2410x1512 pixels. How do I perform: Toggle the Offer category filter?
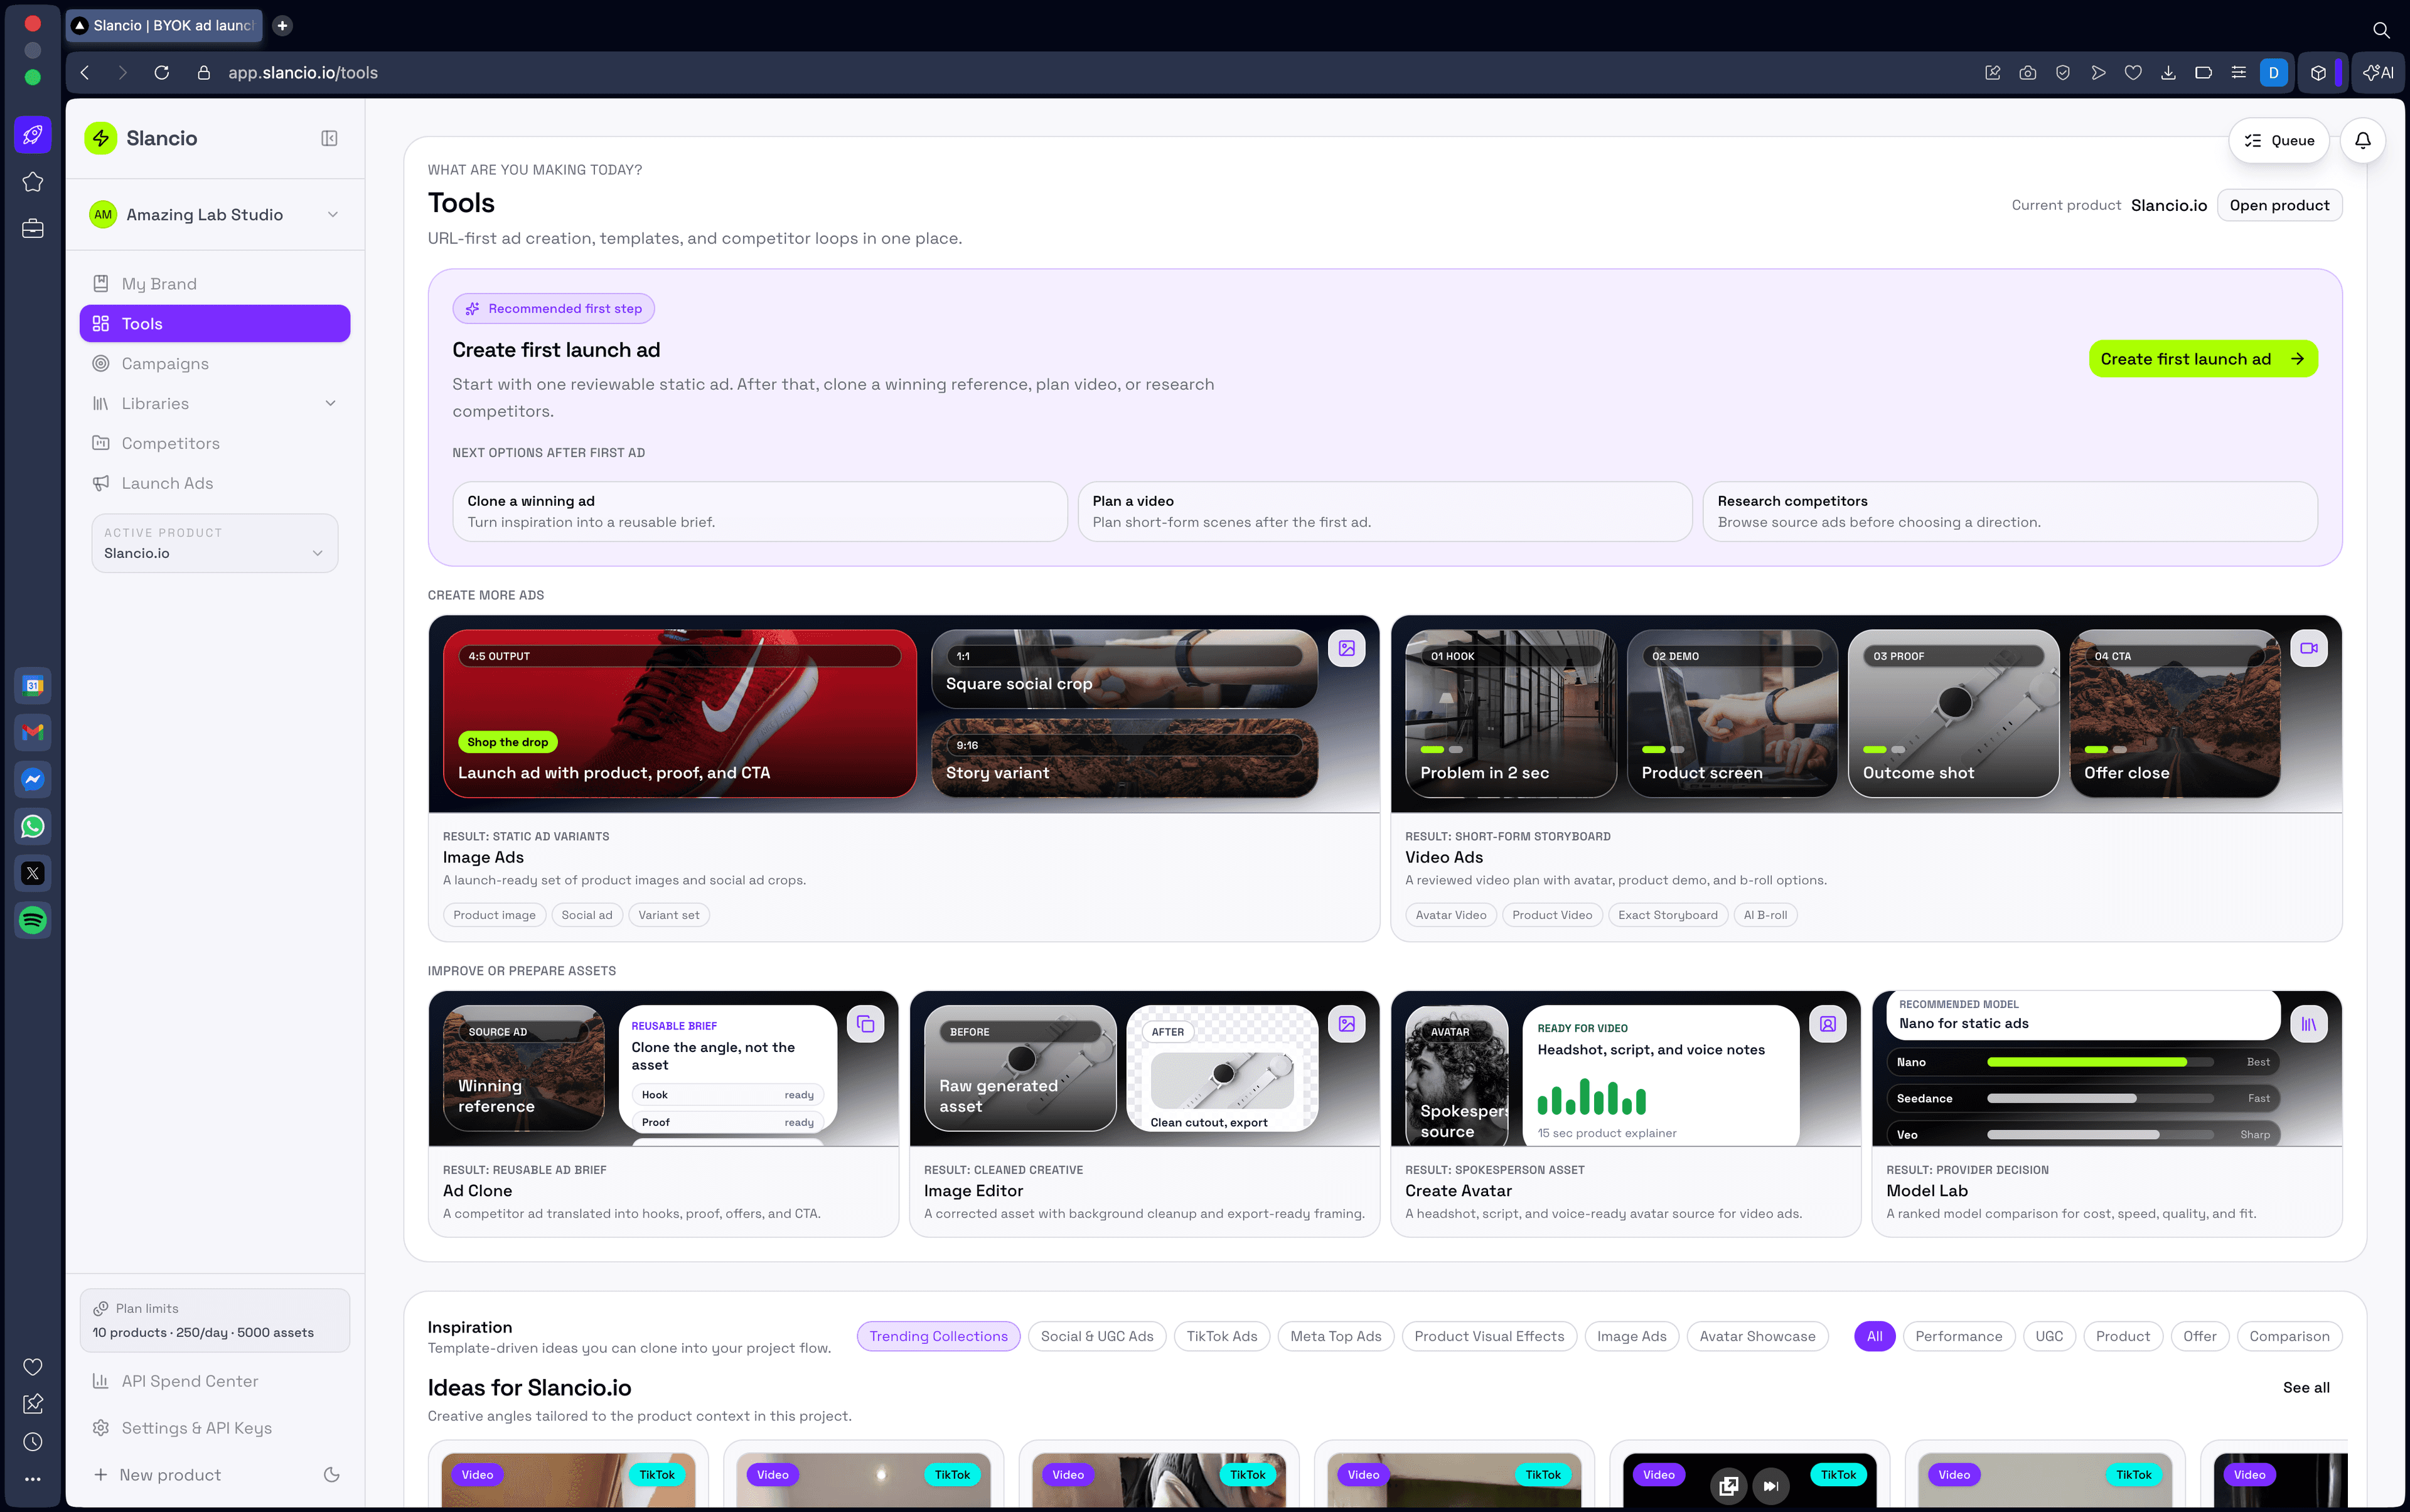coord(2199,1336)
